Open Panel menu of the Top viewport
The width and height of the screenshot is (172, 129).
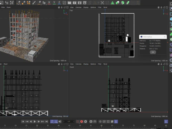105,7
